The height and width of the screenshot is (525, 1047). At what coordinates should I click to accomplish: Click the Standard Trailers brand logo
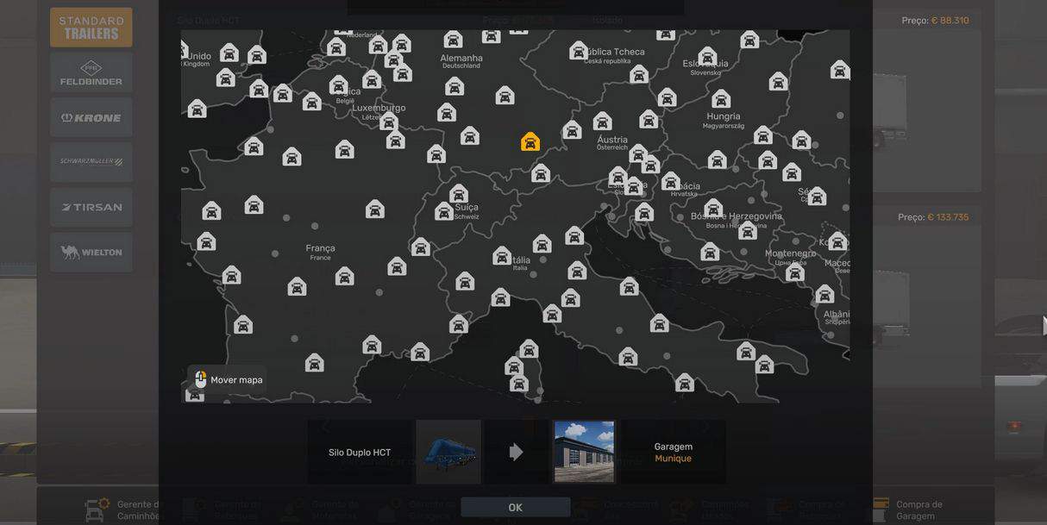coord(91,28)
